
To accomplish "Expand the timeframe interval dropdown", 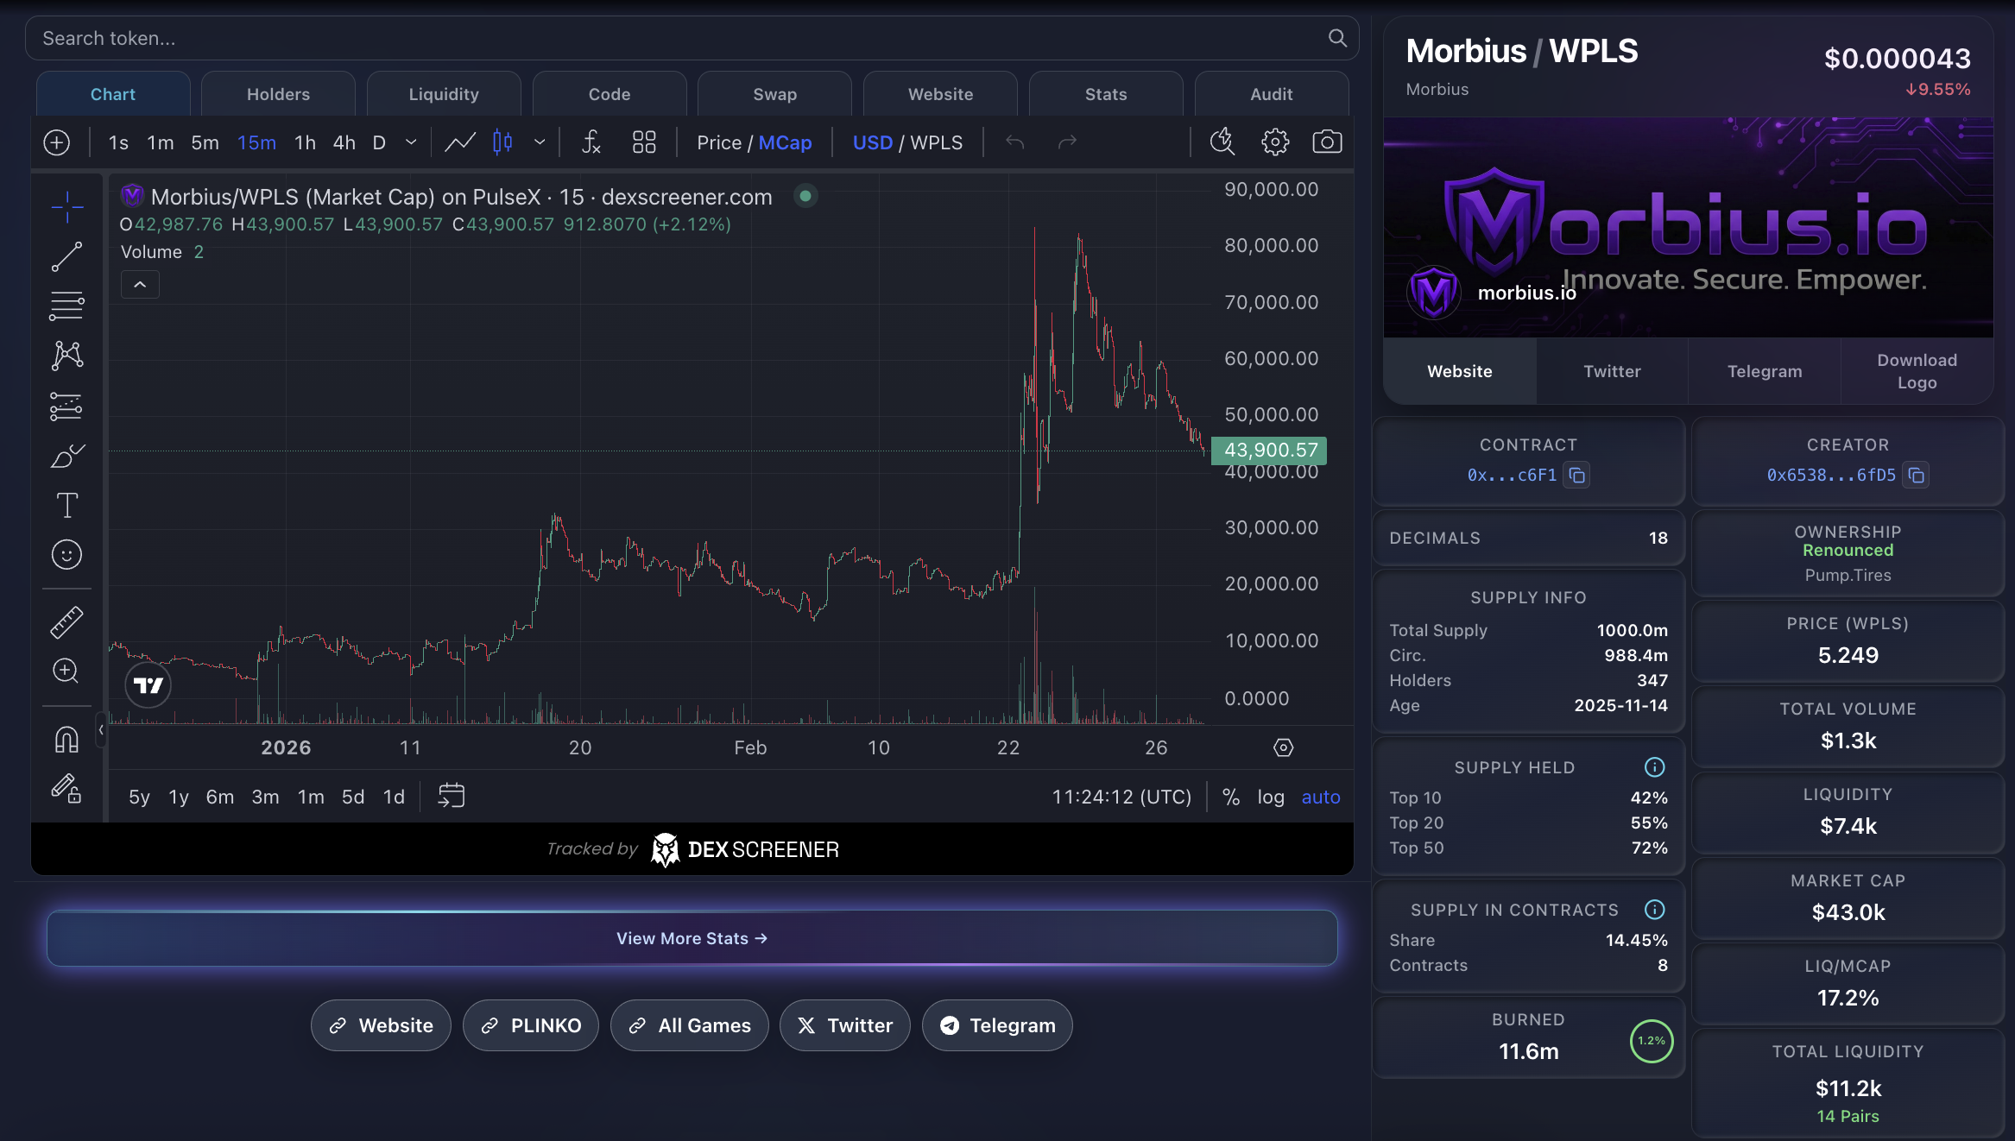I will (411, 142).
